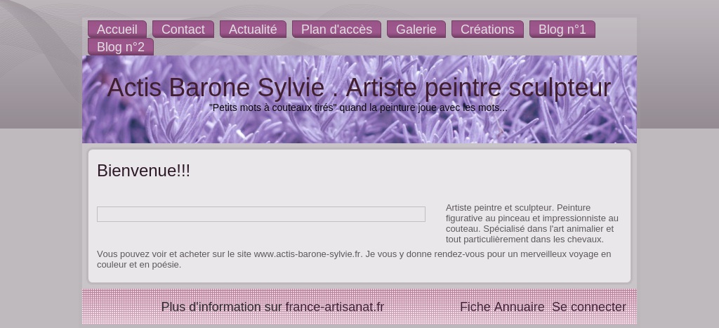Open the Galerie page
Image resolution: width=719 pixels, height=328 pixels.
click(x=416, y=29)
